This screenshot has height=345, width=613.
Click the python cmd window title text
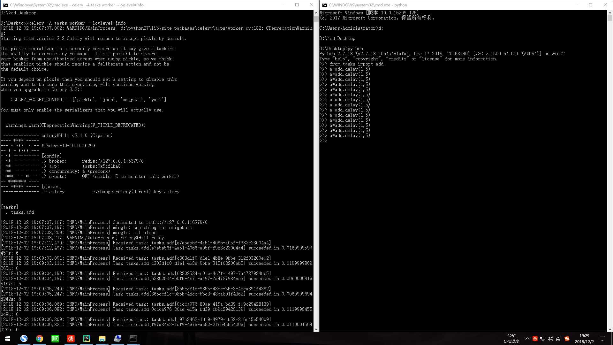pyautogui.click(x=368, y=5)
